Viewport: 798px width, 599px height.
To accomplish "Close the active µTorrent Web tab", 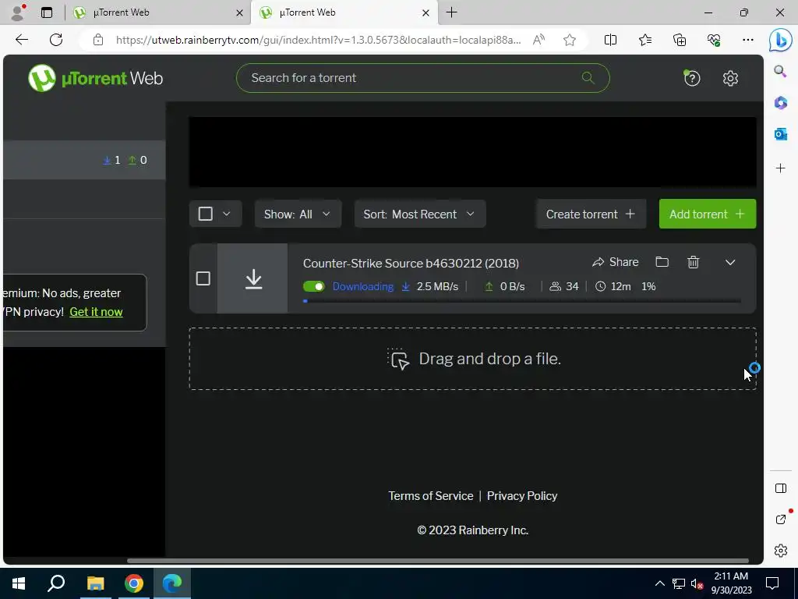I will [426, 12].
